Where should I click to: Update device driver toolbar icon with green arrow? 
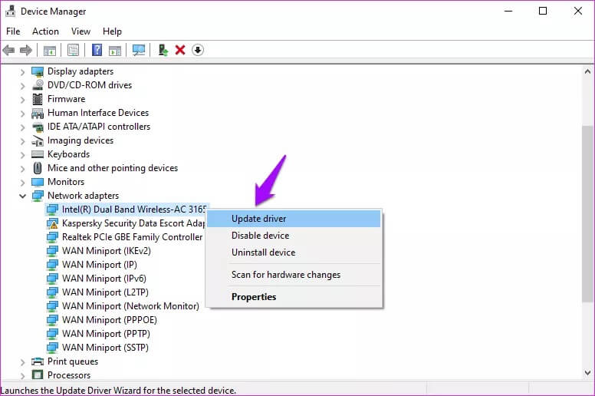pyautogui.click(x=163, y=50)
